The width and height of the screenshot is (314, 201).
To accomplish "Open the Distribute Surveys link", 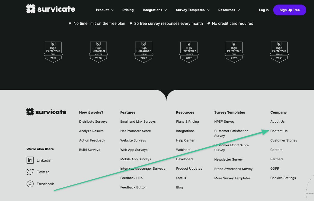I will 93,122.
